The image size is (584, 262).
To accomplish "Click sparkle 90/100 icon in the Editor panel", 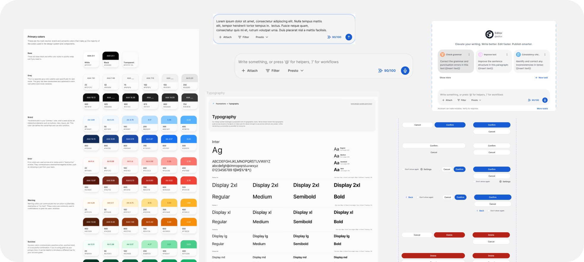I will 529,100.
